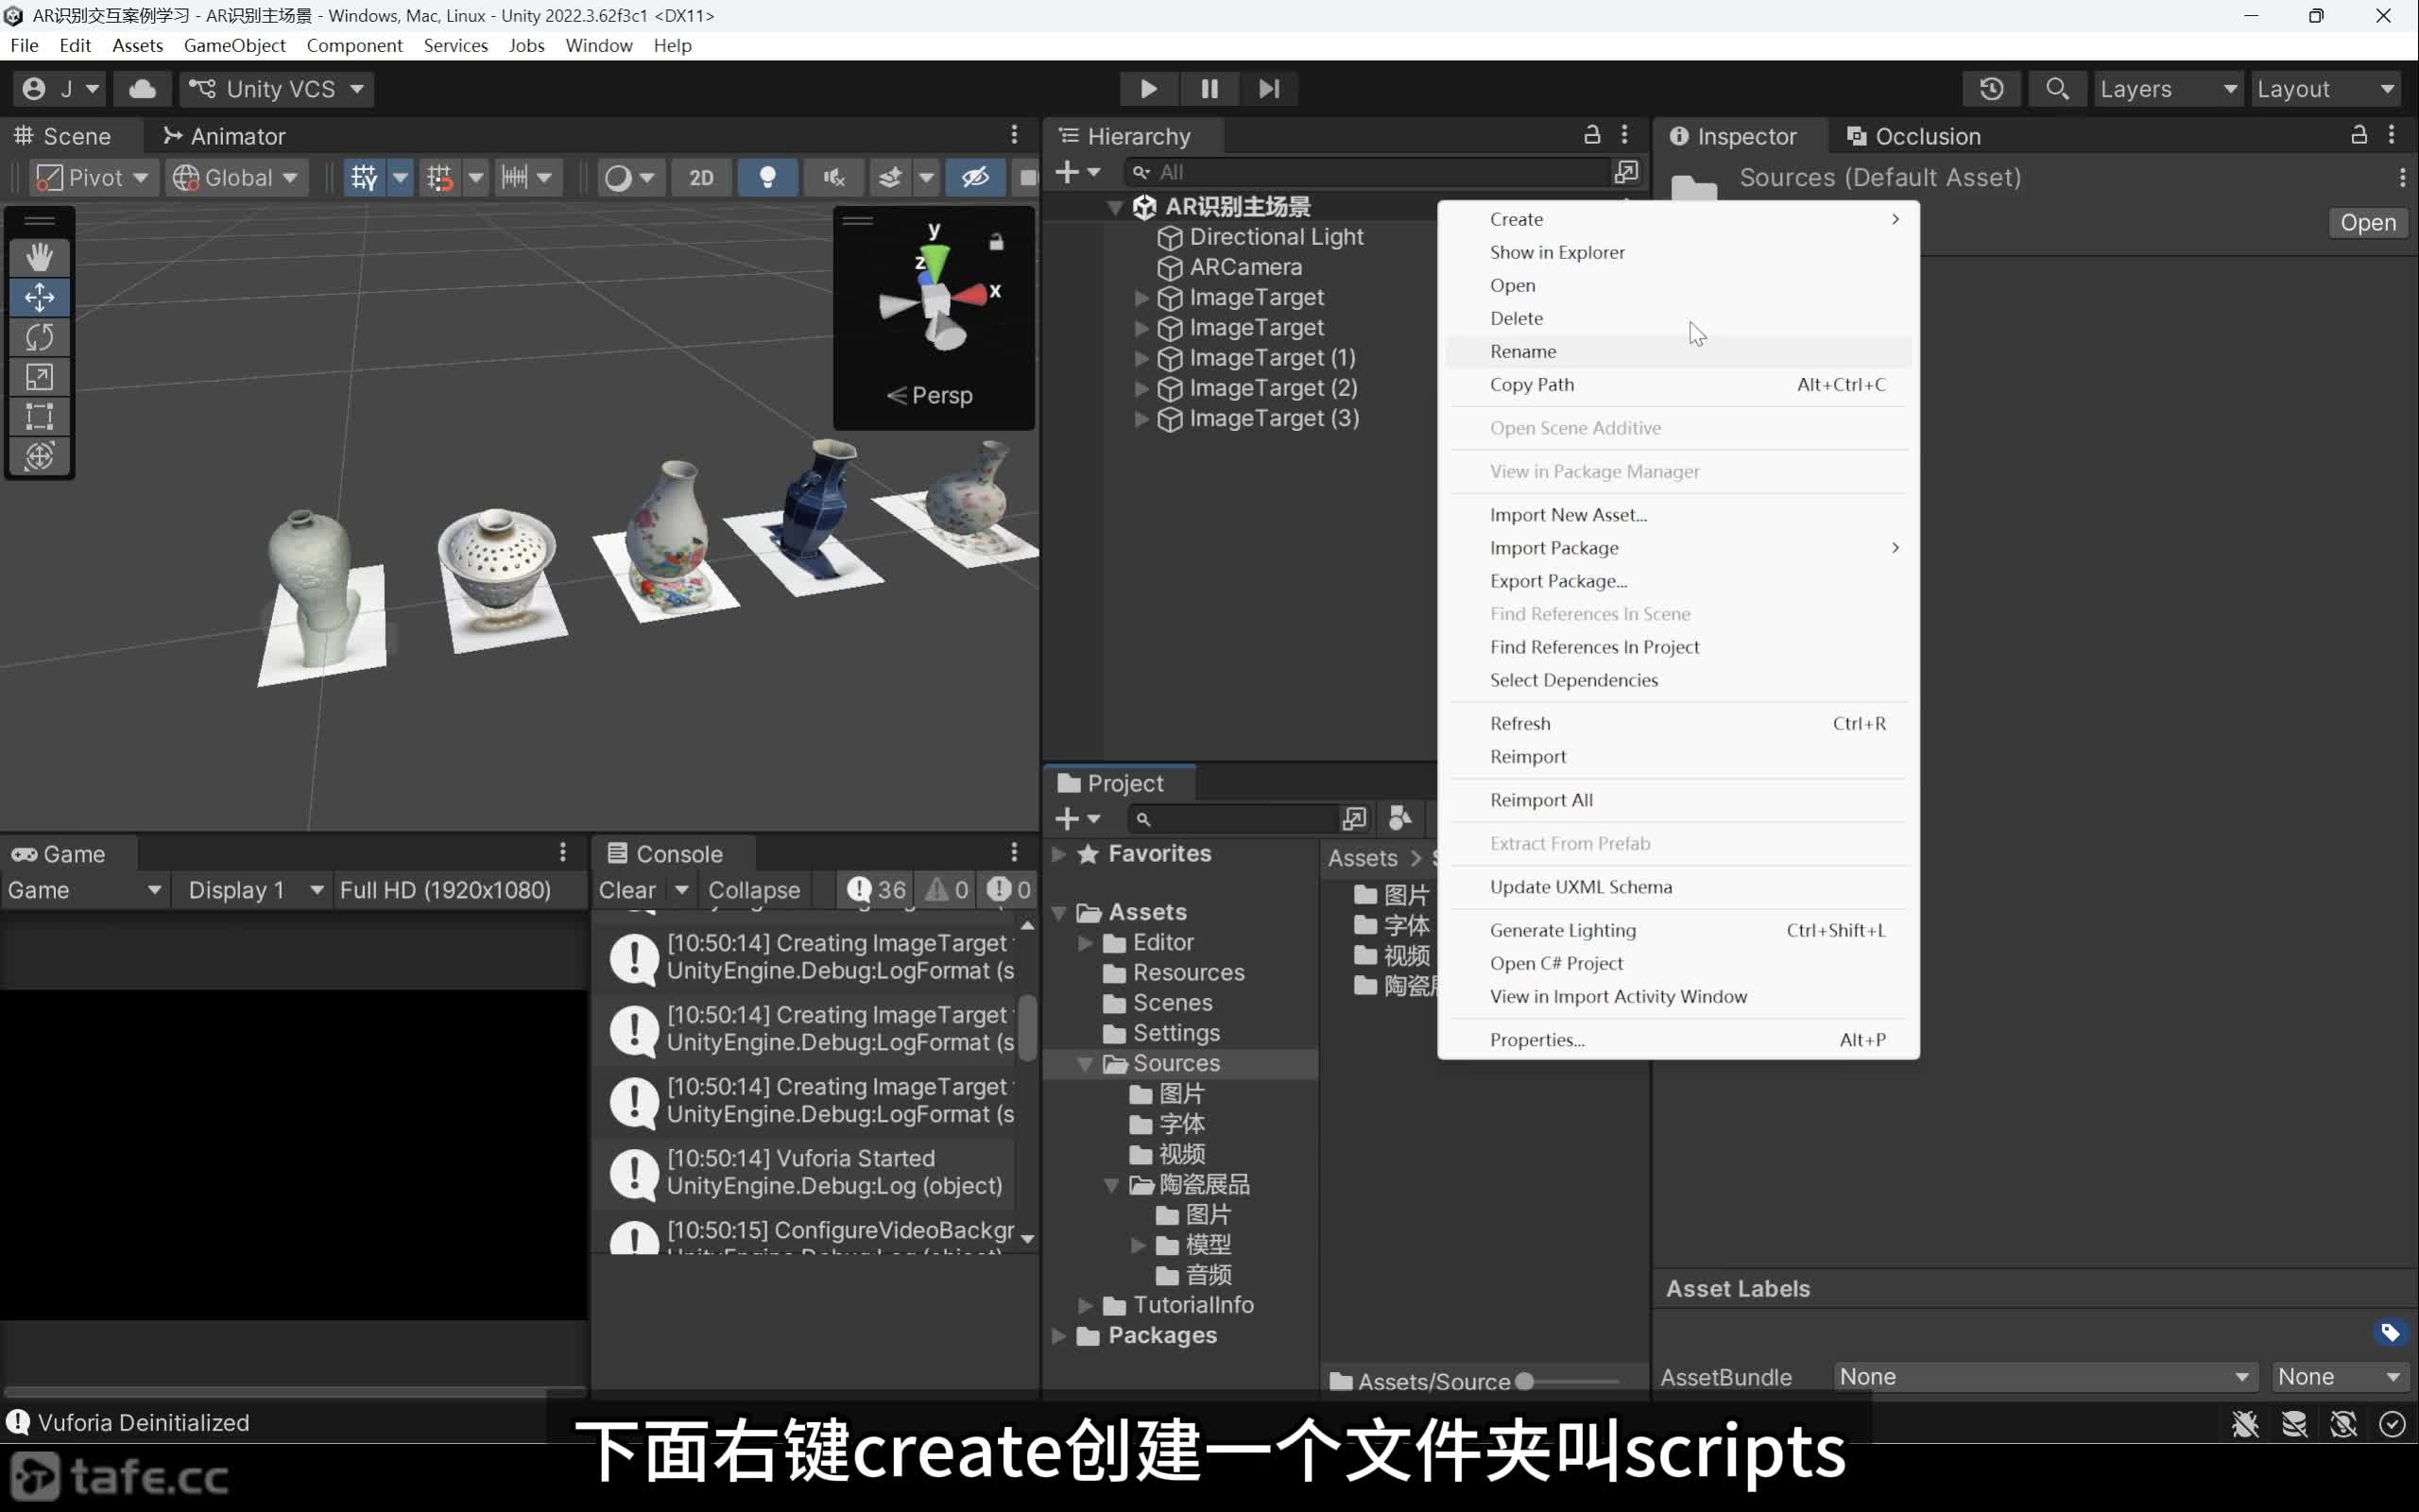Select Directional Light in the Hierarchy
Viewport: 2419px width, 1512px height.
click(x=1276, y=237)
